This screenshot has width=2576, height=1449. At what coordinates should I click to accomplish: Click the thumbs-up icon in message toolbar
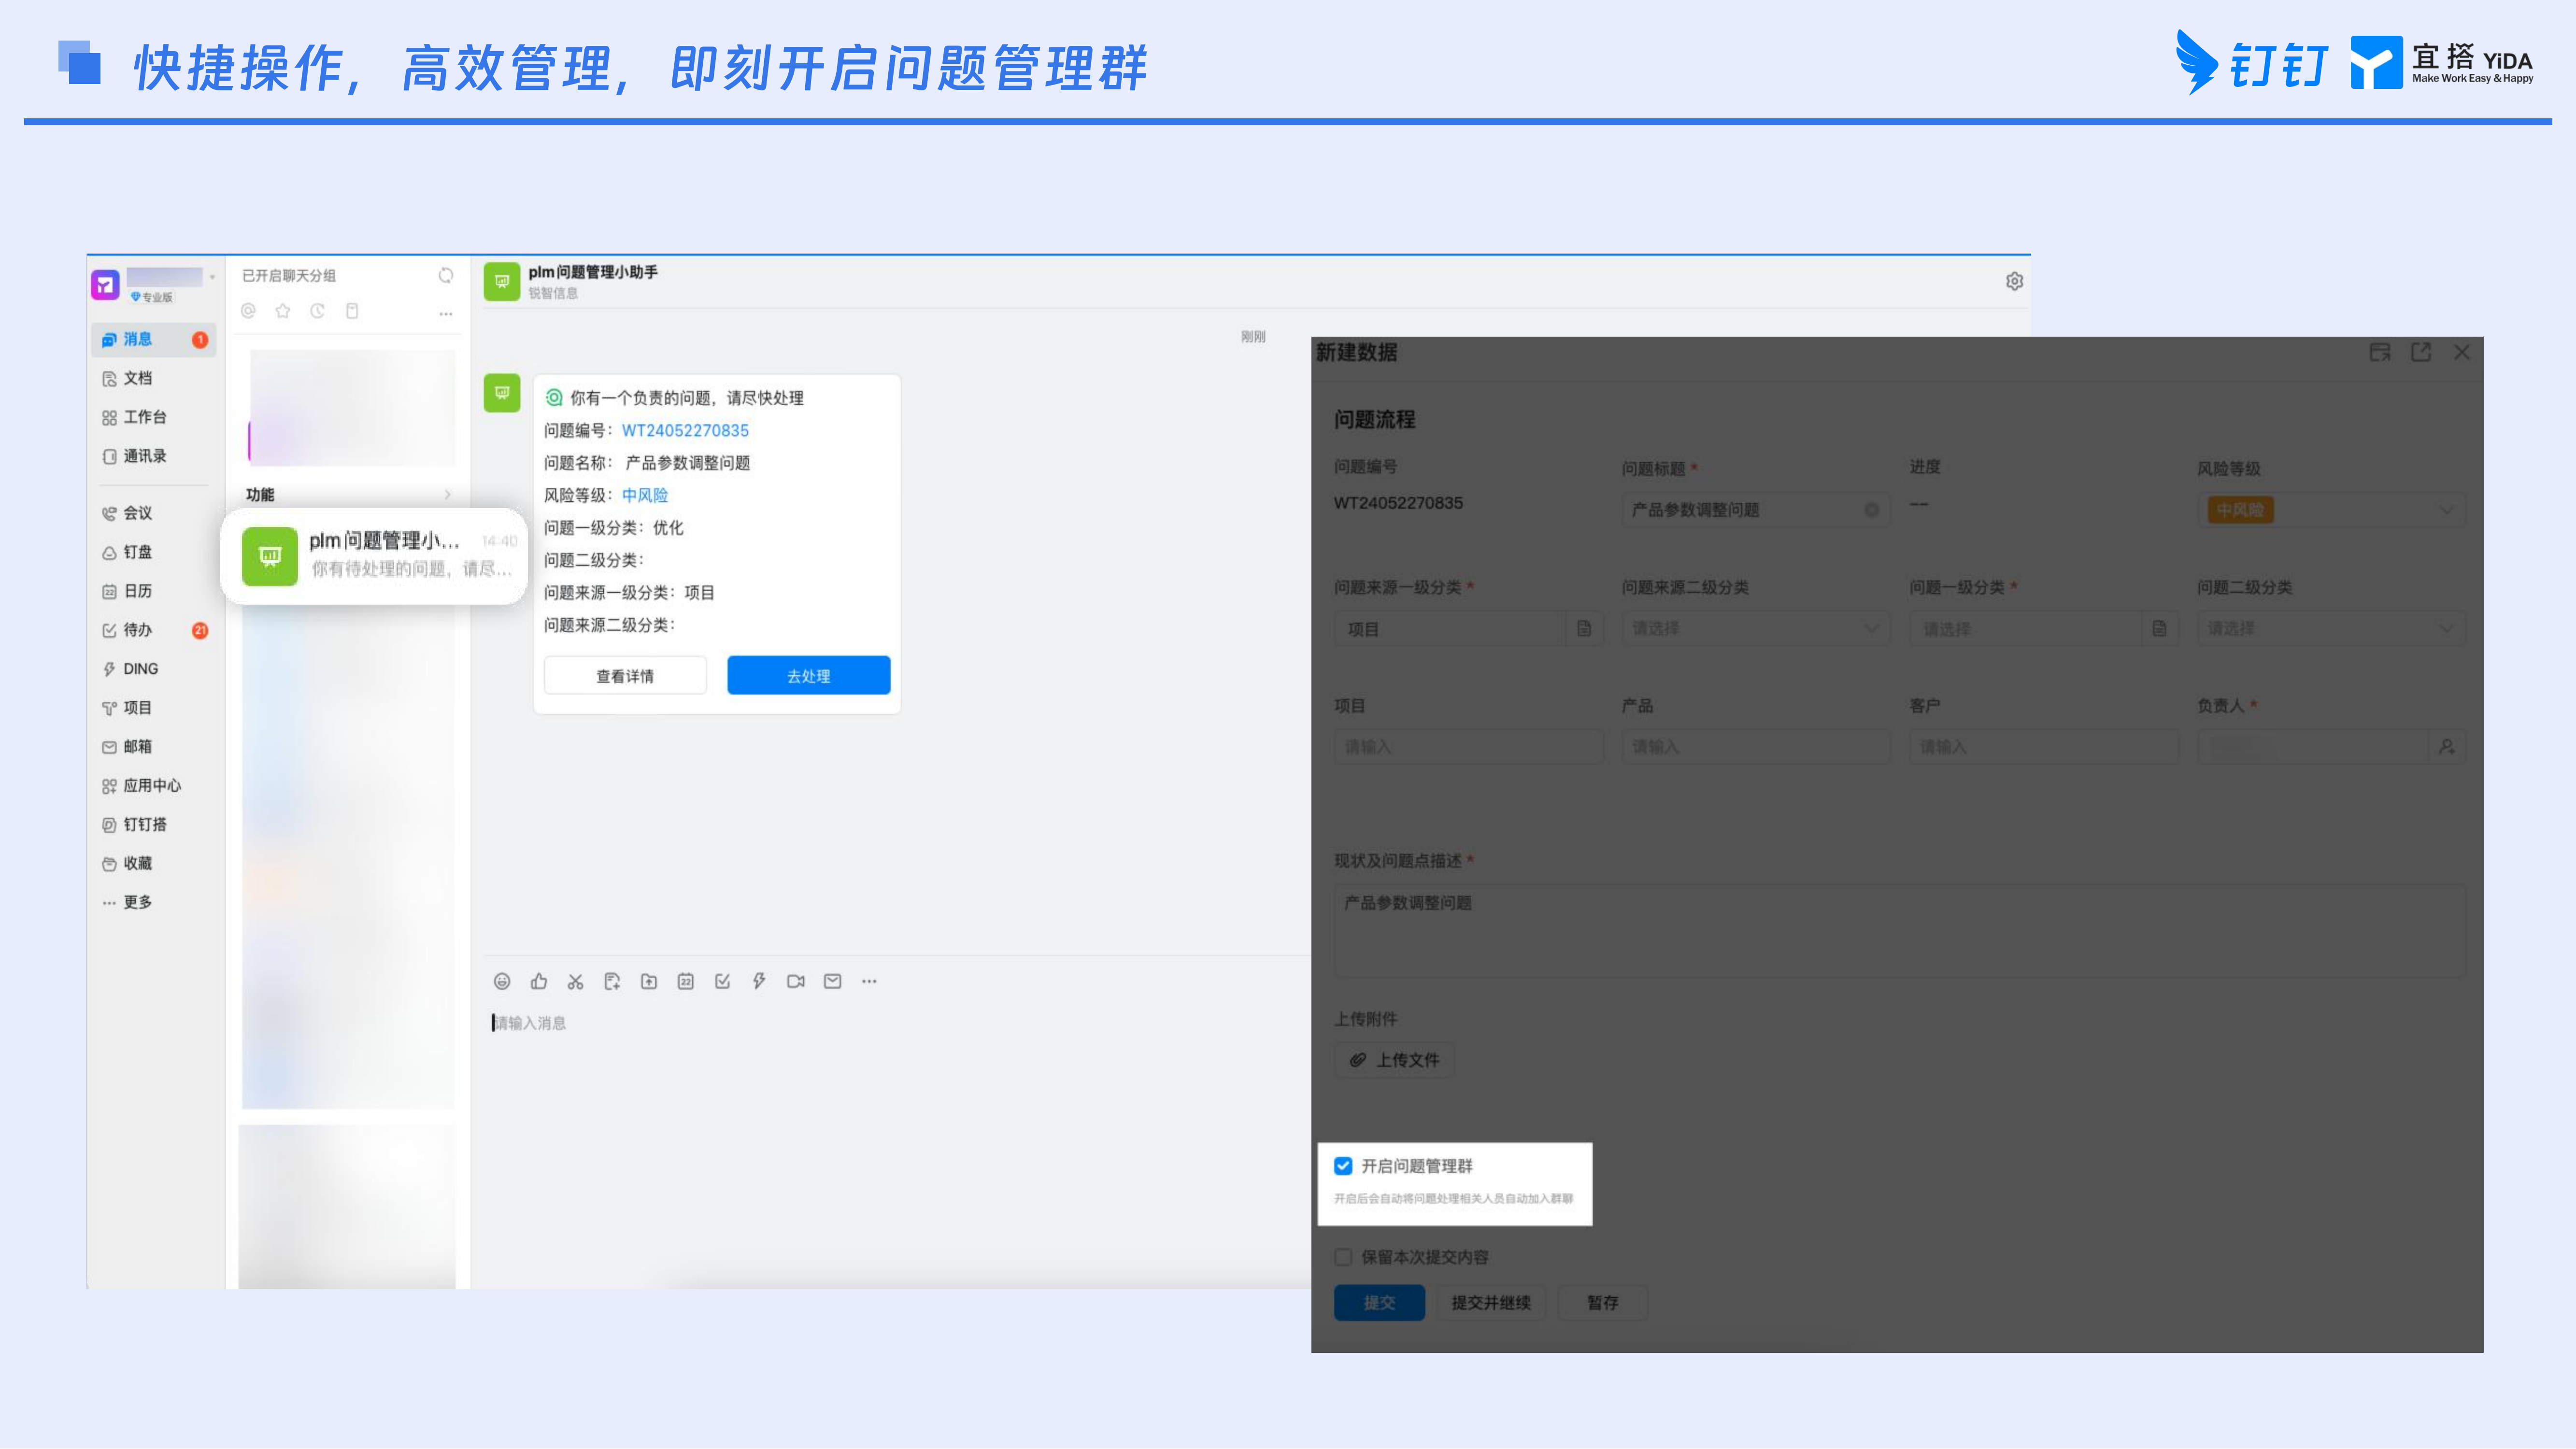539,982
